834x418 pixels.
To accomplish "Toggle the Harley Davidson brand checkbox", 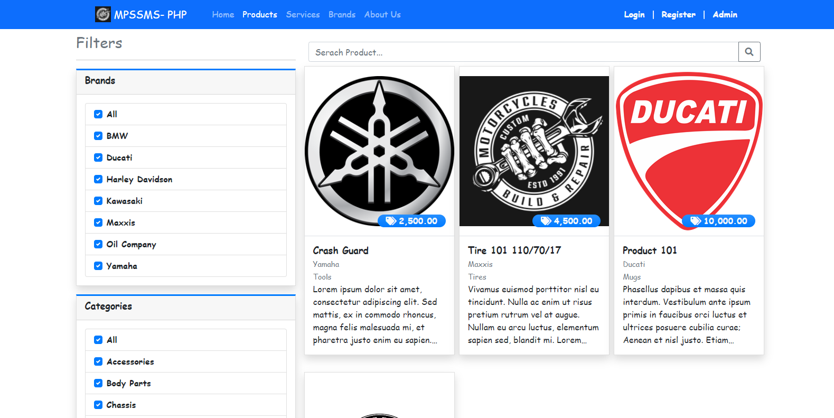I will click(x=98, y=179).
